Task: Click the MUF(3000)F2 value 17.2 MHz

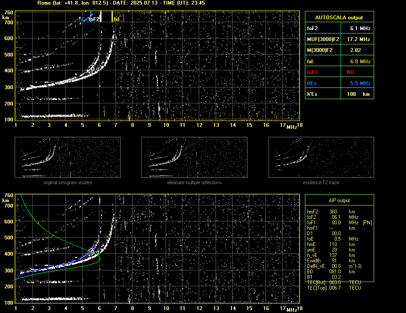Action: 358,39
